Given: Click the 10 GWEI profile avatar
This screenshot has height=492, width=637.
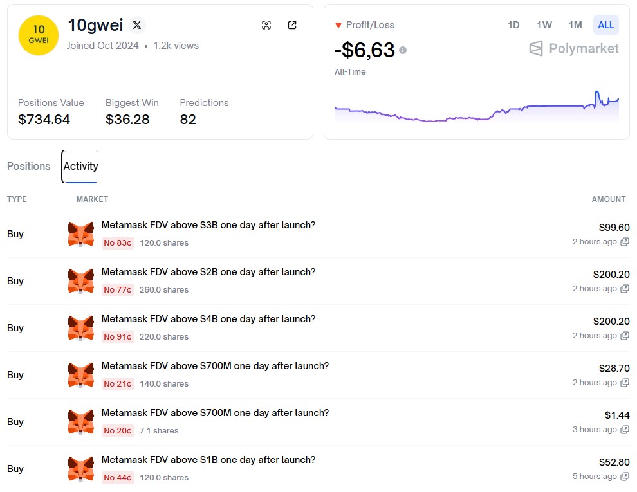Looking at the screenshot, I should 39,35.
